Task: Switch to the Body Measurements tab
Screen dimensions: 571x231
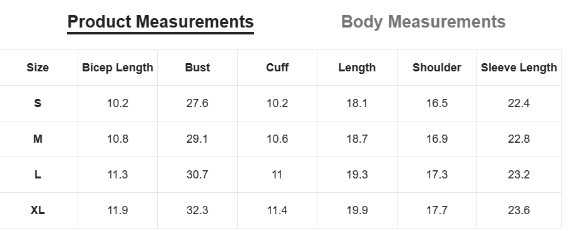Action: [423, 22]
